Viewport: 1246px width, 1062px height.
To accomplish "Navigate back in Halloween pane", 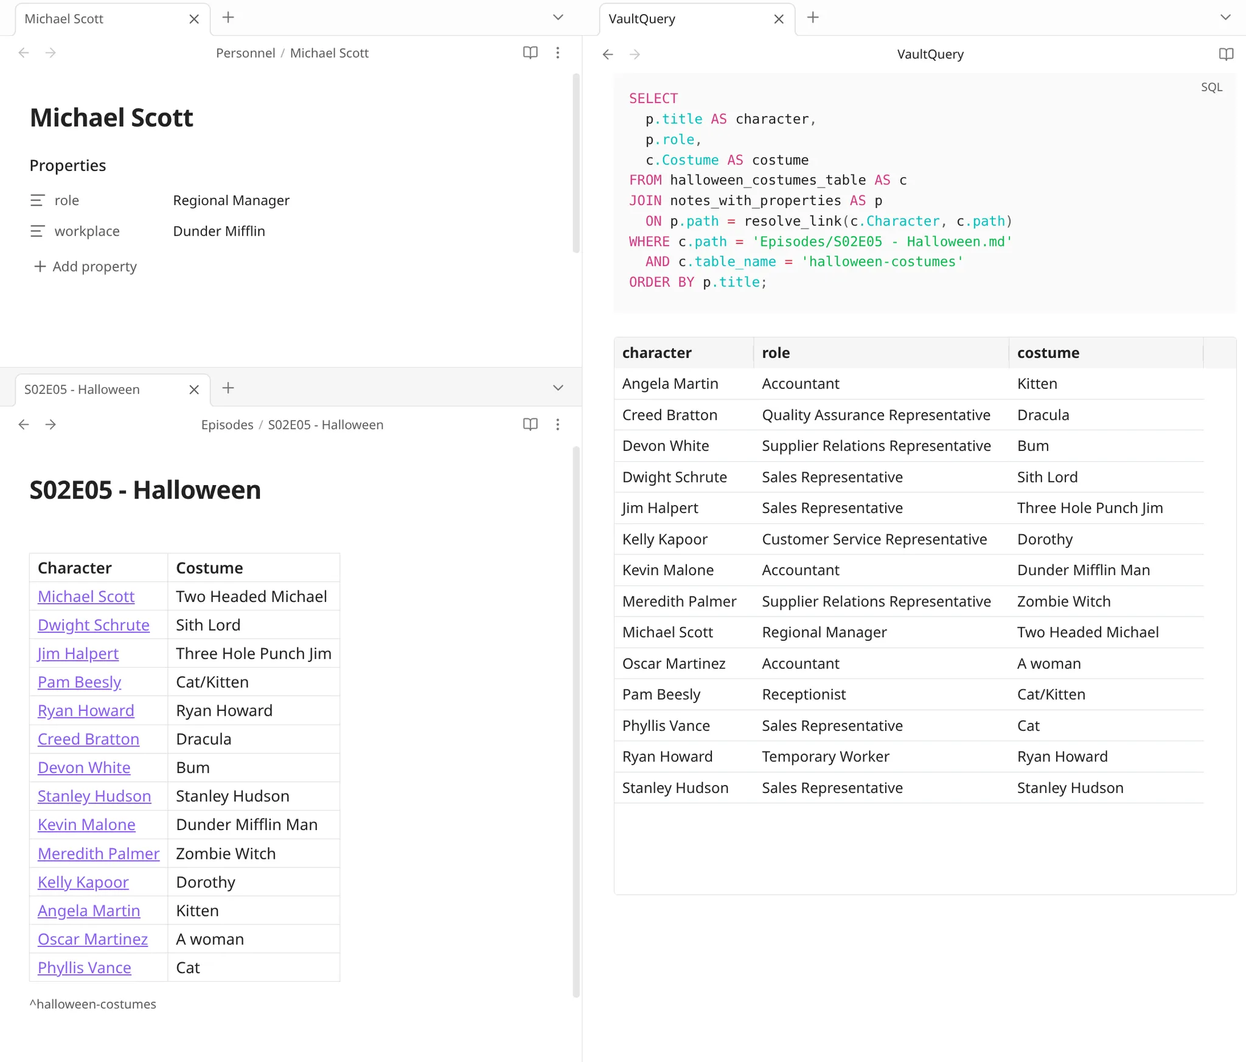I will pyautogui.click(x=24, y=425).
